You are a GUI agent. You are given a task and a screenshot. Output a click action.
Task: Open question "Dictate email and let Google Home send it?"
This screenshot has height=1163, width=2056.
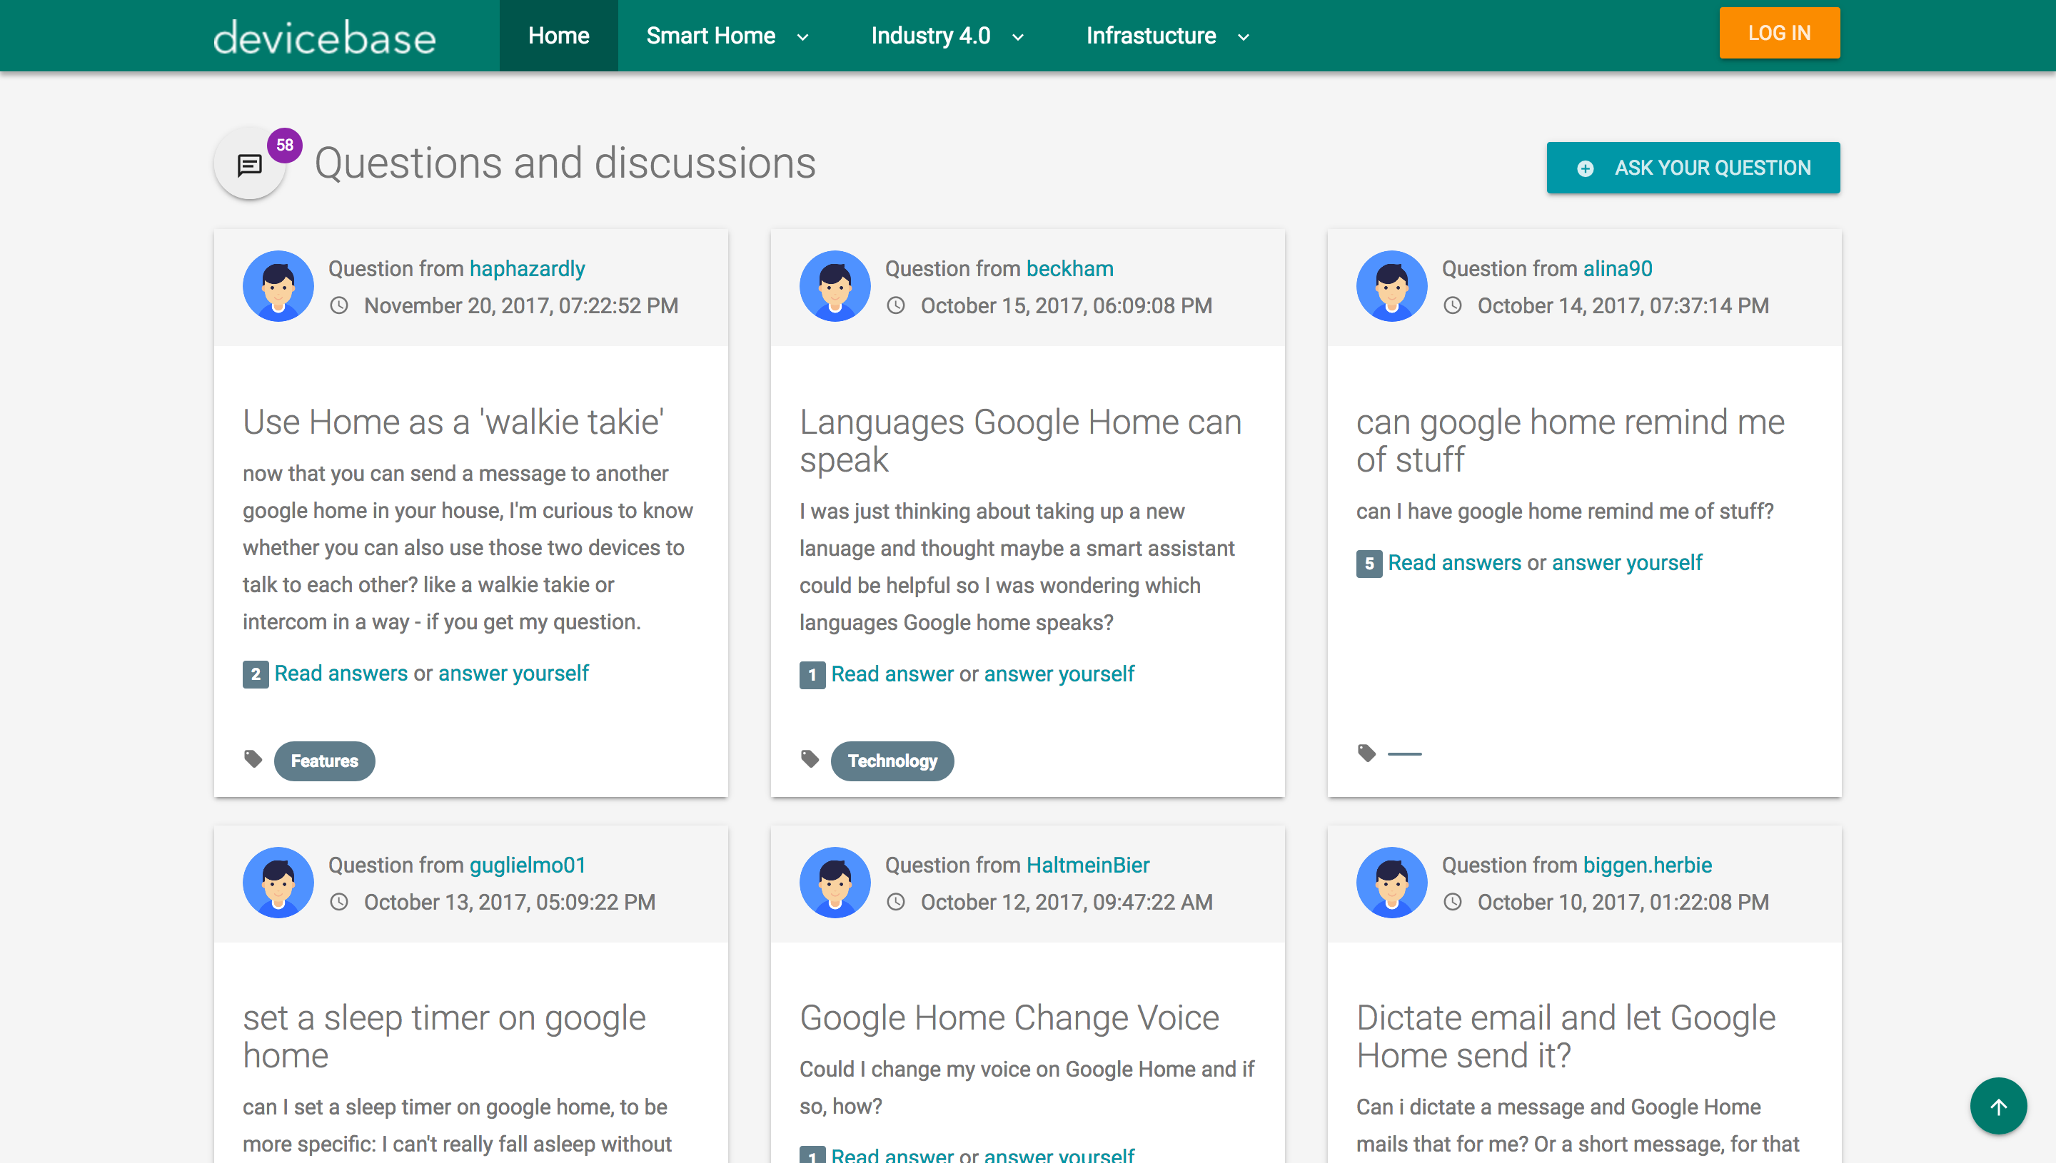1566,1037
